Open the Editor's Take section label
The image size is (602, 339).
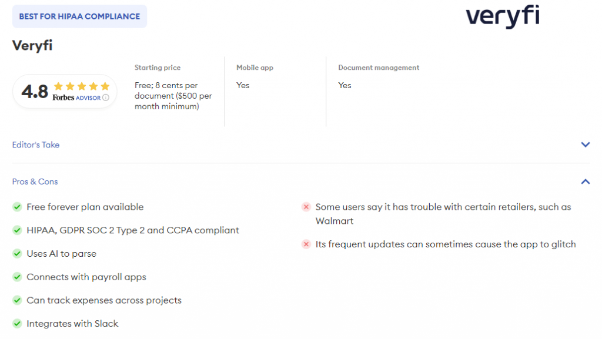(36, 145)
